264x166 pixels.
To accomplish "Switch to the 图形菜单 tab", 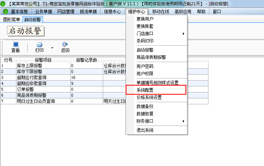I will [x=12, y=19].
